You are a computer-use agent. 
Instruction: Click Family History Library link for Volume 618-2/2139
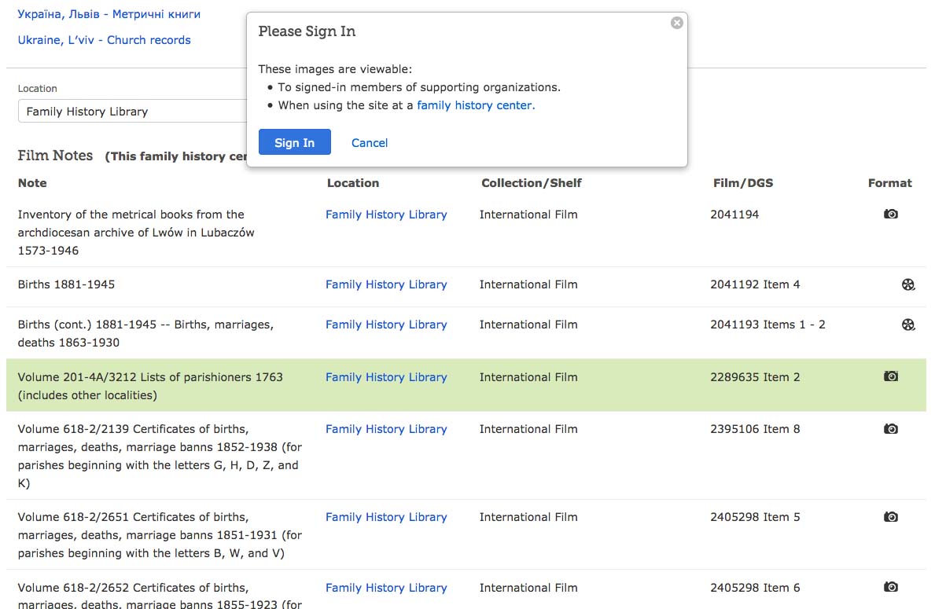[x=386, y=429]
